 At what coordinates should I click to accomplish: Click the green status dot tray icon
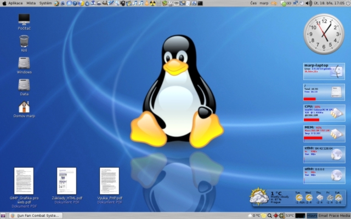point(284,3)
